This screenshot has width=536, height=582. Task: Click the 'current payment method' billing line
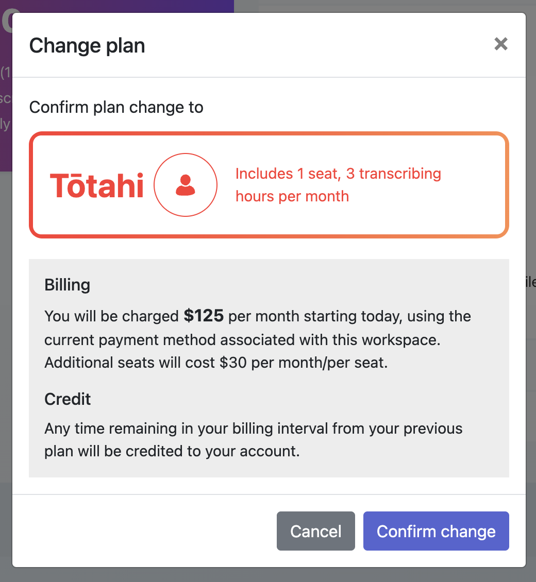click(242, 340)
